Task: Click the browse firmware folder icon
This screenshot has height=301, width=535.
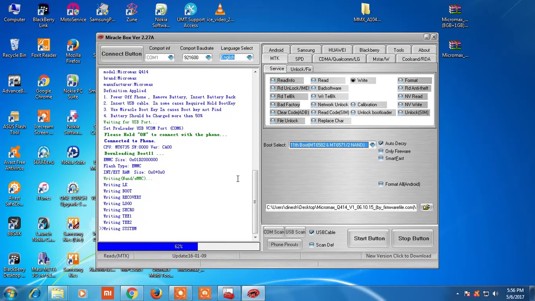Action: (x=426, y=207)
